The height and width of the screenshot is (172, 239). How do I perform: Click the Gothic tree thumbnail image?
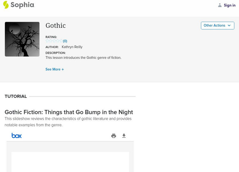[22, 39]
